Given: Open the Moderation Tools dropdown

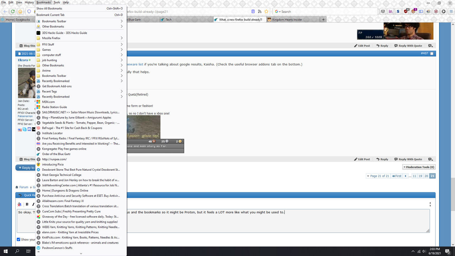Looking at the screenshot, I should coord(419,167).
